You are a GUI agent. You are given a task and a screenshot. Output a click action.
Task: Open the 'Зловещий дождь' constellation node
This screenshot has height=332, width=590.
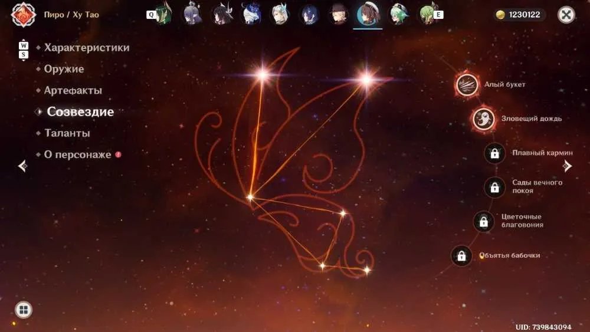point(484,119)
